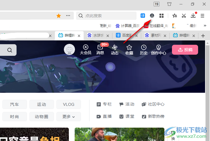The image size is (210, 141).
Task: Close the 水浒 tab
Action: (108, 36)
